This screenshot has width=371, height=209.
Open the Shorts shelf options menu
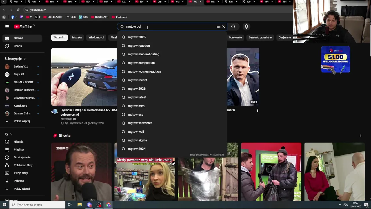361,136
